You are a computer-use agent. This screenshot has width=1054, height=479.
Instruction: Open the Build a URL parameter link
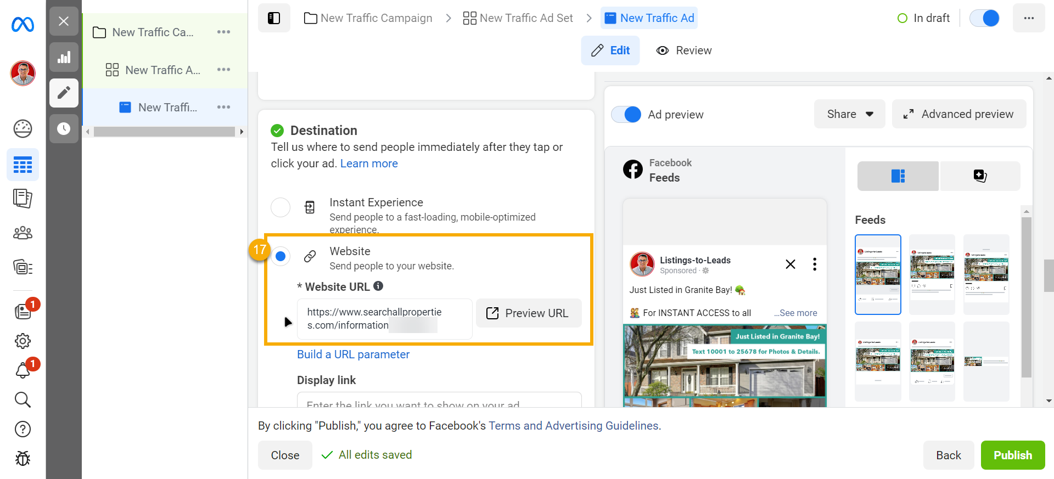(x=353, y=354)
